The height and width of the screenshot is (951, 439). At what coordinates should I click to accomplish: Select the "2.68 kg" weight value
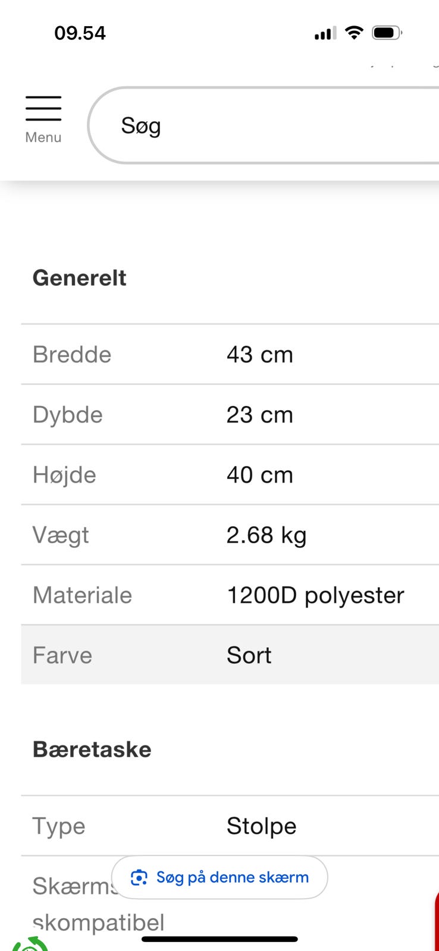click(266, 535)
